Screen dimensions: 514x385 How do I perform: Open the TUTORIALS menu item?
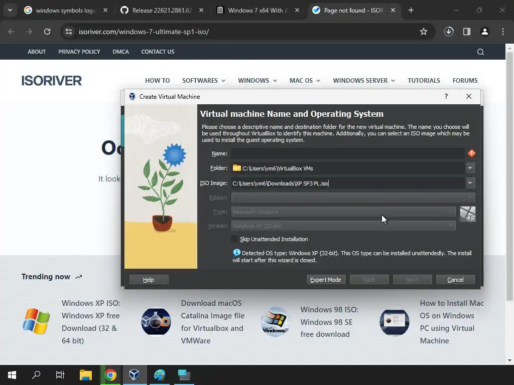click(x=424, y=81)
